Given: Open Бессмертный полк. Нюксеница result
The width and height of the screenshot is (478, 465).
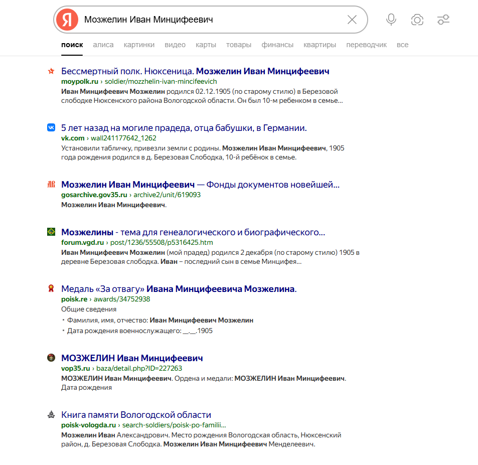Looking at the screenshot, I should (195, 71).
